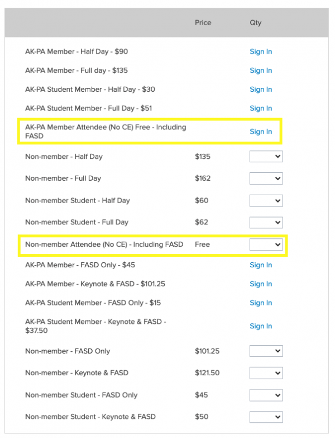Click 'AK-PA Student Member - Half Day - $30' label
This screenshot has width=335, height=438.
click(x=90, y=90)
